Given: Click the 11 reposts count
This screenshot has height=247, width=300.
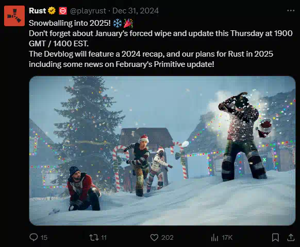Looking at the screenshot, I should pos(104,237).
